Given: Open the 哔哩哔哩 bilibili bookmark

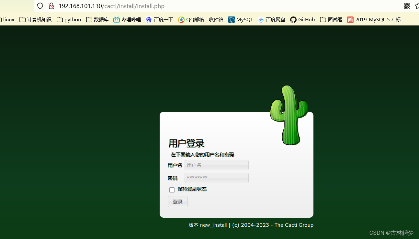Looking at the screenshot, I should [127, 19].
